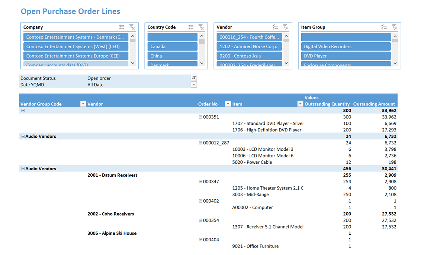424x255 pixels.
Task: Clear the Vendor slicer filter
Action: tap(286, 27)
